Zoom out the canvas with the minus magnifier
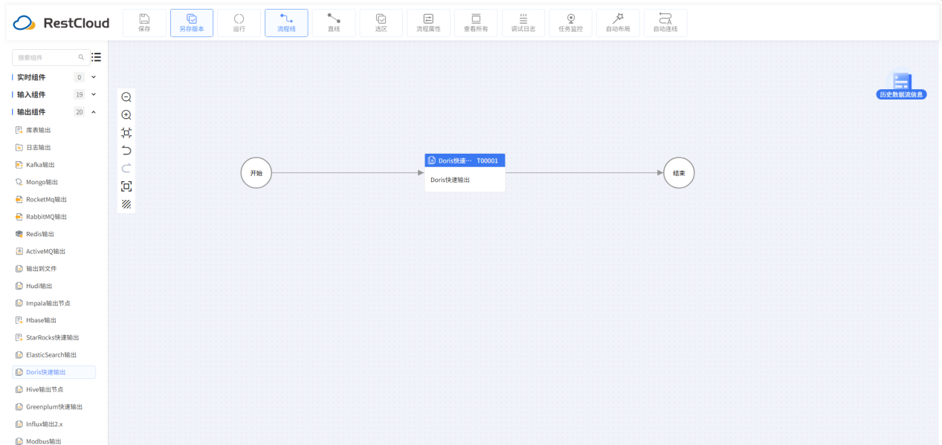The height and width of the screenshot is (445, 942). (x=126, y=97)
